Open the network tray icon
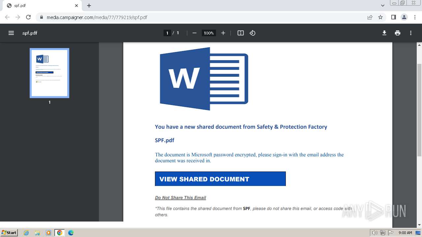 pyautogui.click(x=383, y=233)
